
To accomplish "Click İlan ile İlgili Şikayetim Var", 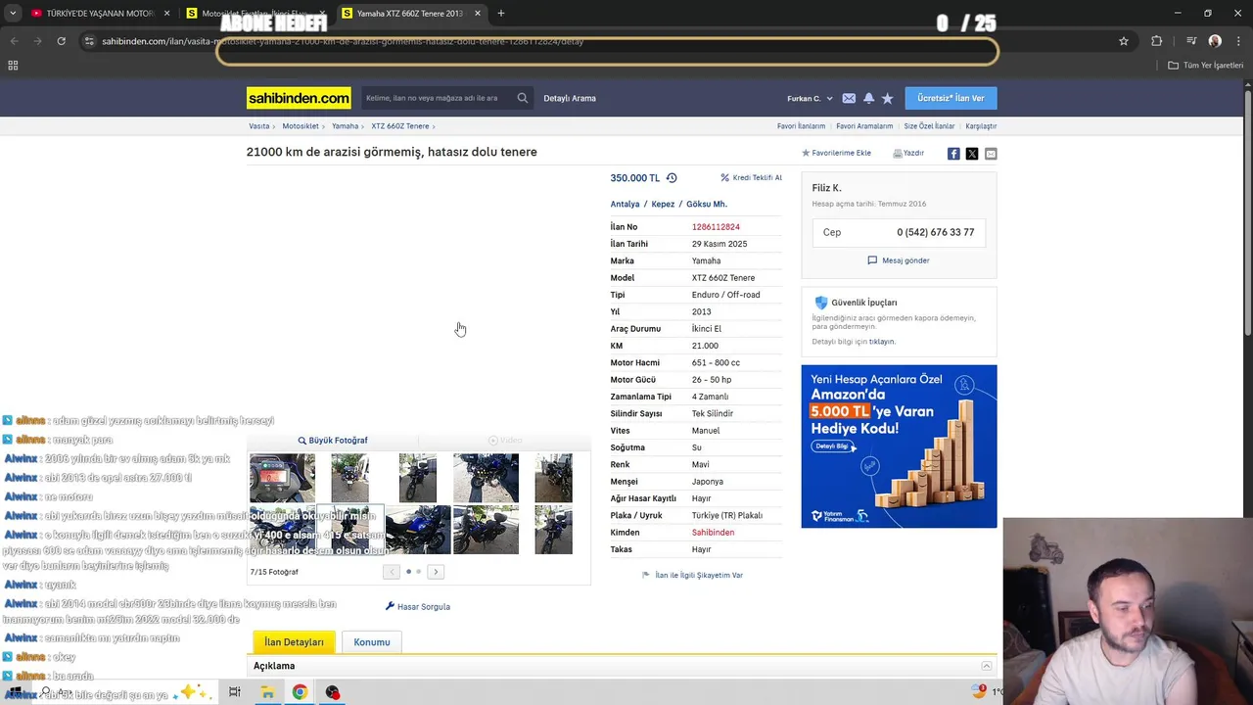I will pos(692,576).
